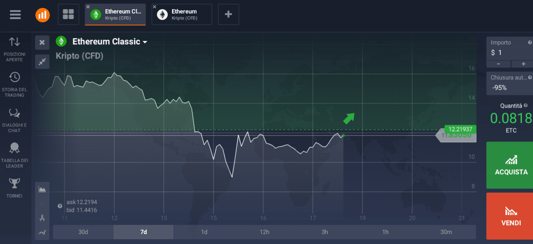Select the 30d time range

[x=83, y=232]
